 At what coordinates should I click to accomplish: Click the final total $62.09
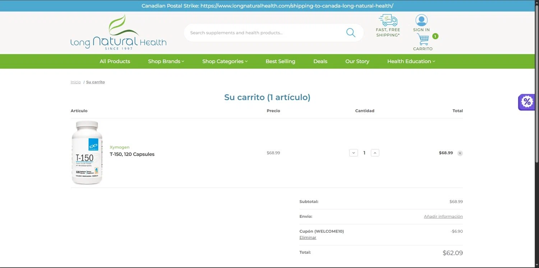click(453, 253)
